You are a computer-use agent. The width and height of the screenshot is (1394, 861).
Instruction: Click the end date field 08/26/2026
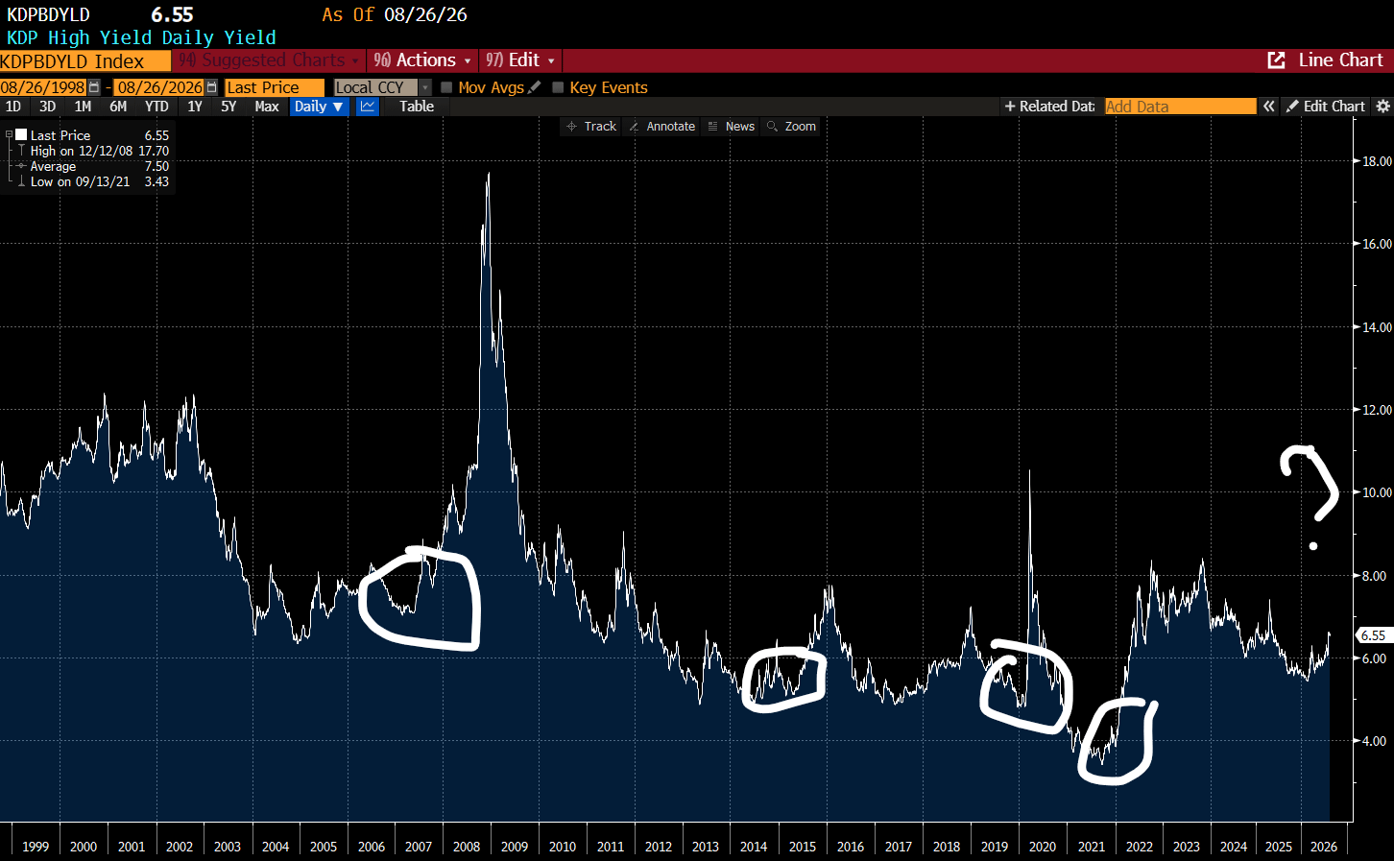[x=160, y=87]
